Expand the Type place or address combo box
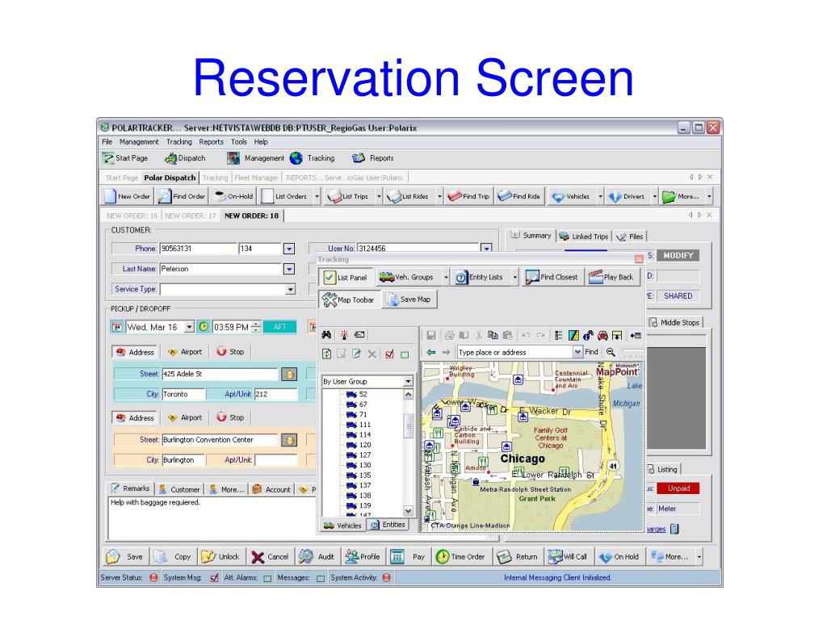 577,352
